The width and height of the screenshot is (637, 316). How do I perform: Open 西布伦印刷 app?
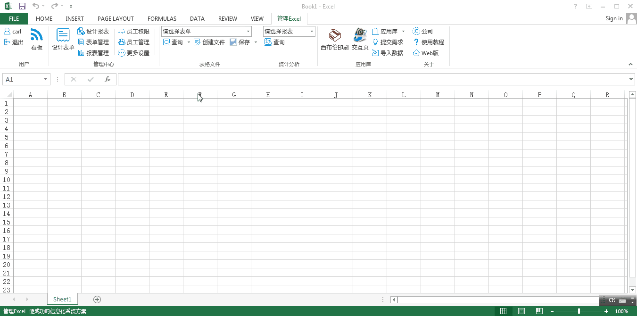pyautogui.click(x=334, y=40)
